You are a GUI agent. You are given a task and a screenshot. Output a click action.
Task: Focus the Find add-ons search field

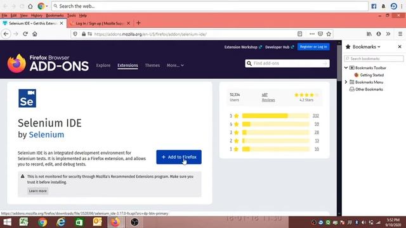[x=287, y=63]
